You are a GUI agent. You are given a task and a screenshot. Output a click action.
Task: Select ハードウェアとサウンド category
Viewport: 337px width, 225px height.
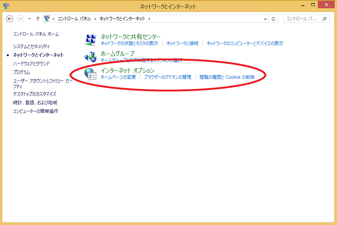pos(31,64)
